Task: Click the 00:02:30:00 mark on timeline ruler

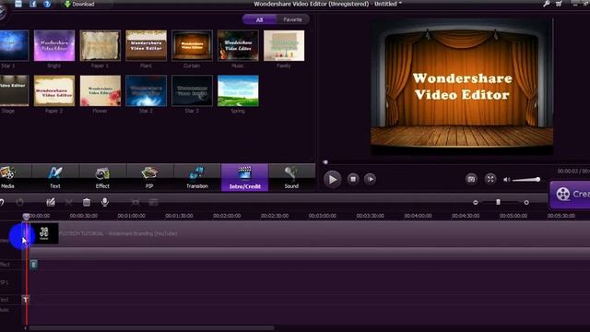Action: [x=275, y=216]
